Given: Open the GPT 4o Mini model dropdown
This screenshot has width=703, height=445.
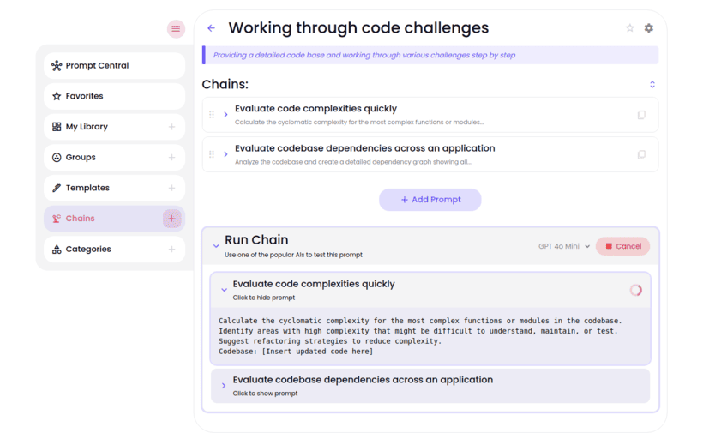Looking at the screenshot, I should (564, 246).
